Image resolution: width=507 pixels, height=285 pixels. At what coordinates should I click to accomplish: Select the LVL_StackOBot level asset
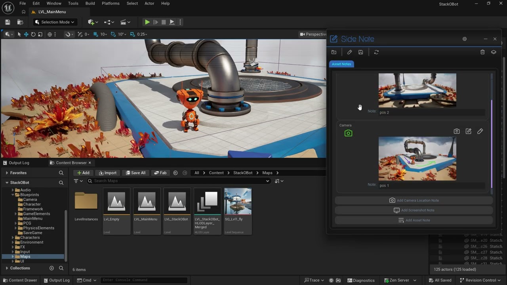click(x=177, y=211)
